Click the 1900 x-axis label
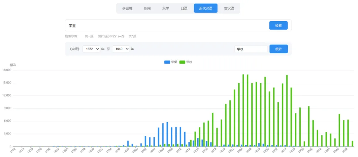358x157 pixels. click(x=135, y=151)
